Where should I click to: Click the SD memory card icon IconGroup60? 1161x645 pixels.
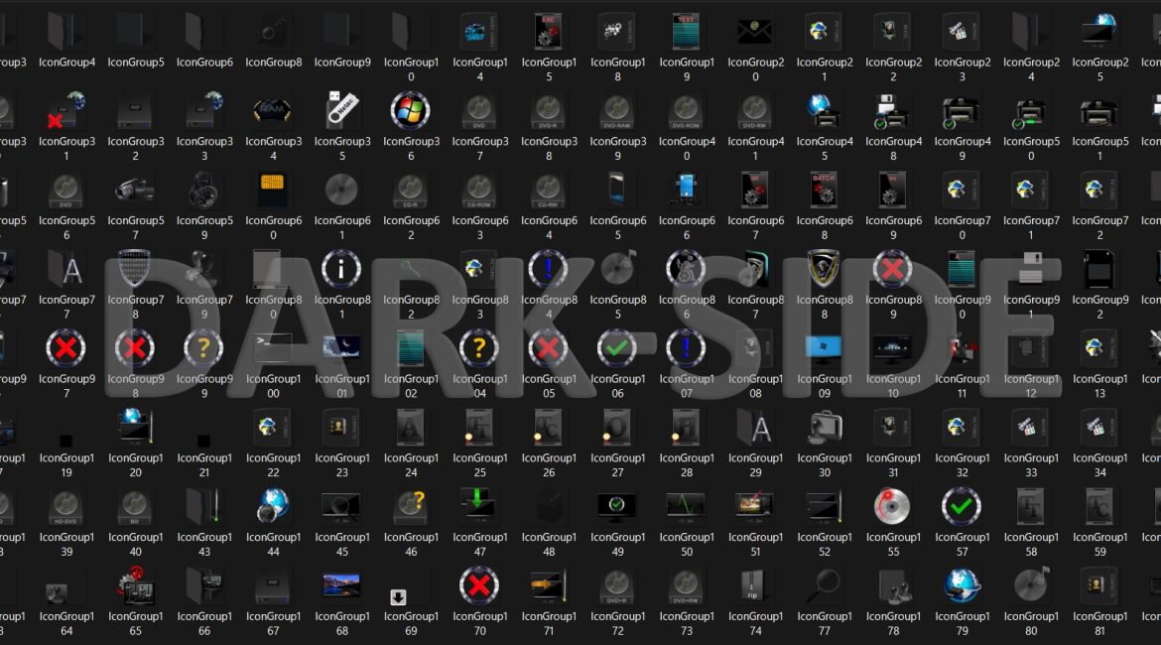tap(273, 190)
